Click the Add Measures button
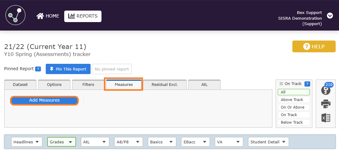 pyautogui.click(x=44, y=100)
